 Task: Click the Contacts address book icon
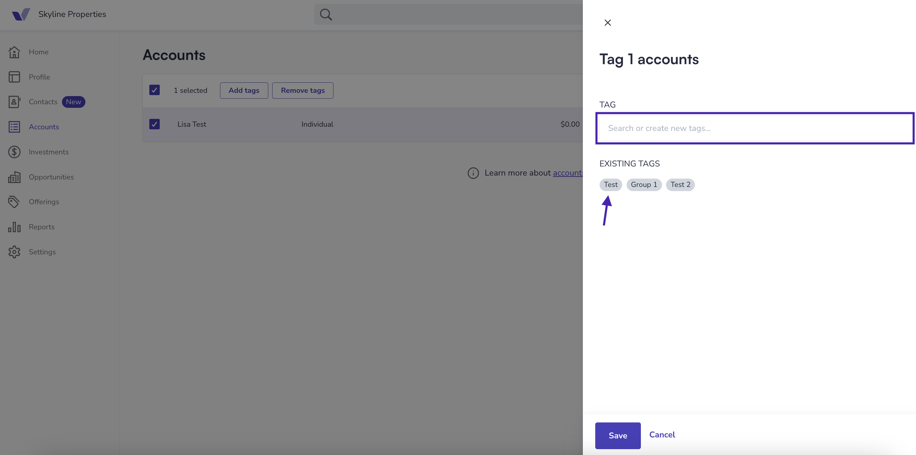[14, 102]
